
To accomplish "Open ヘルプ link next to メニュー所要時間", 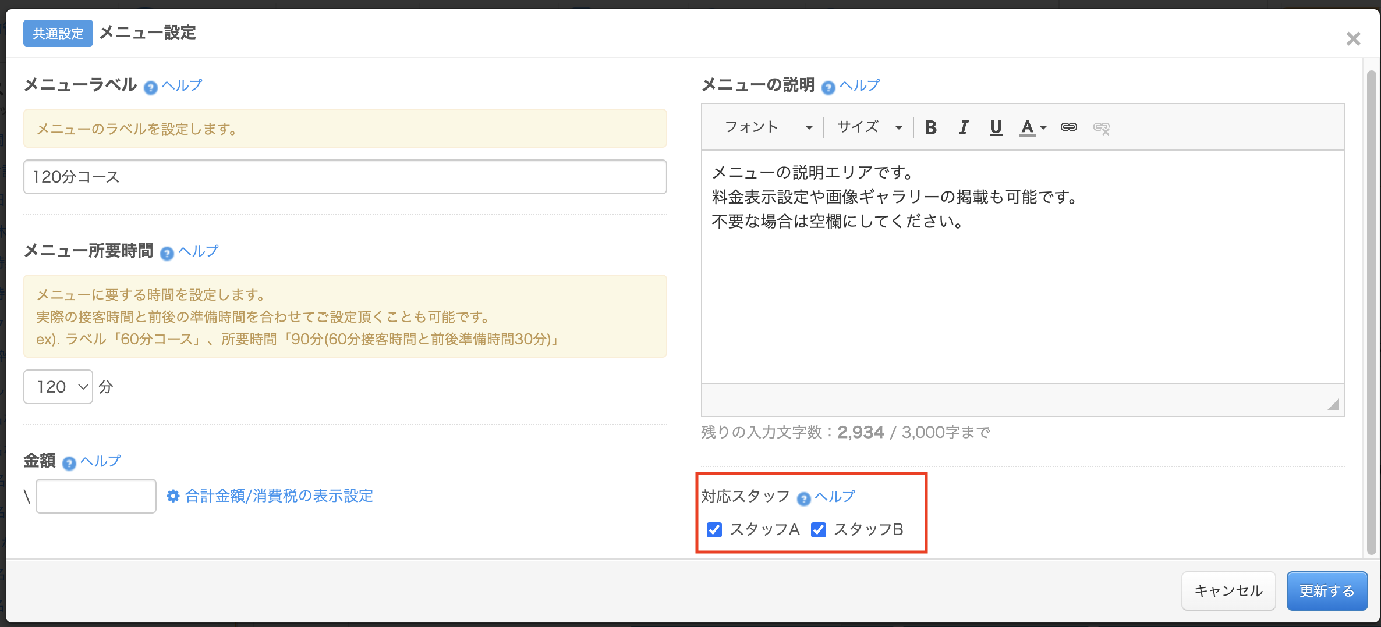I will 198,251.
